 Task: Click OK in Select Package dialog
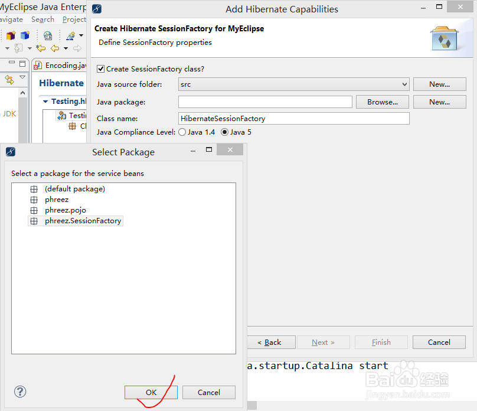pyautogui.click(x=151, y=393)
